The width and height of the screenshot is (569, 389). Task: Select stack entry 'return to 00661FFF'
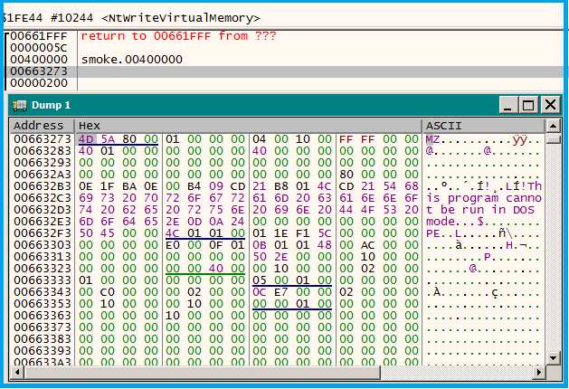178,36
